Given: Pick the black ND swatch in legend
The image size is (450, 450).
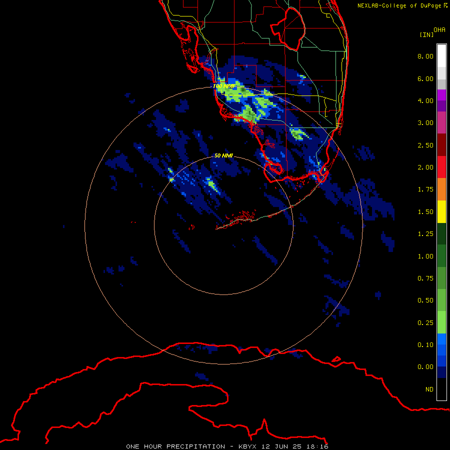Looking at the screenshot, I should point(441,389).
